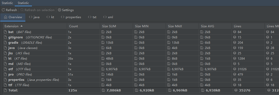The image size is (279, 95).
Task: Open the xml tab
Action: click(108, 17)
